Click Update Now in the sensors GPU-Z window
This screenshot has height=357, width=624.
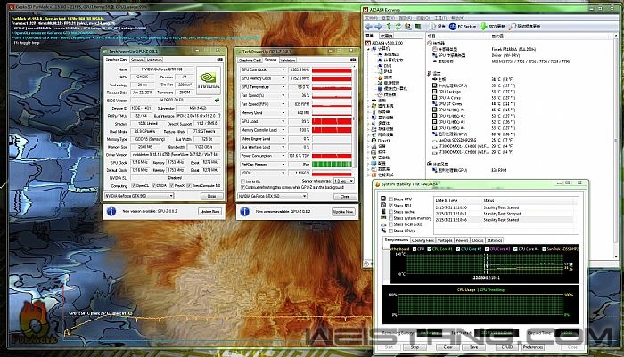coord(342,211)
